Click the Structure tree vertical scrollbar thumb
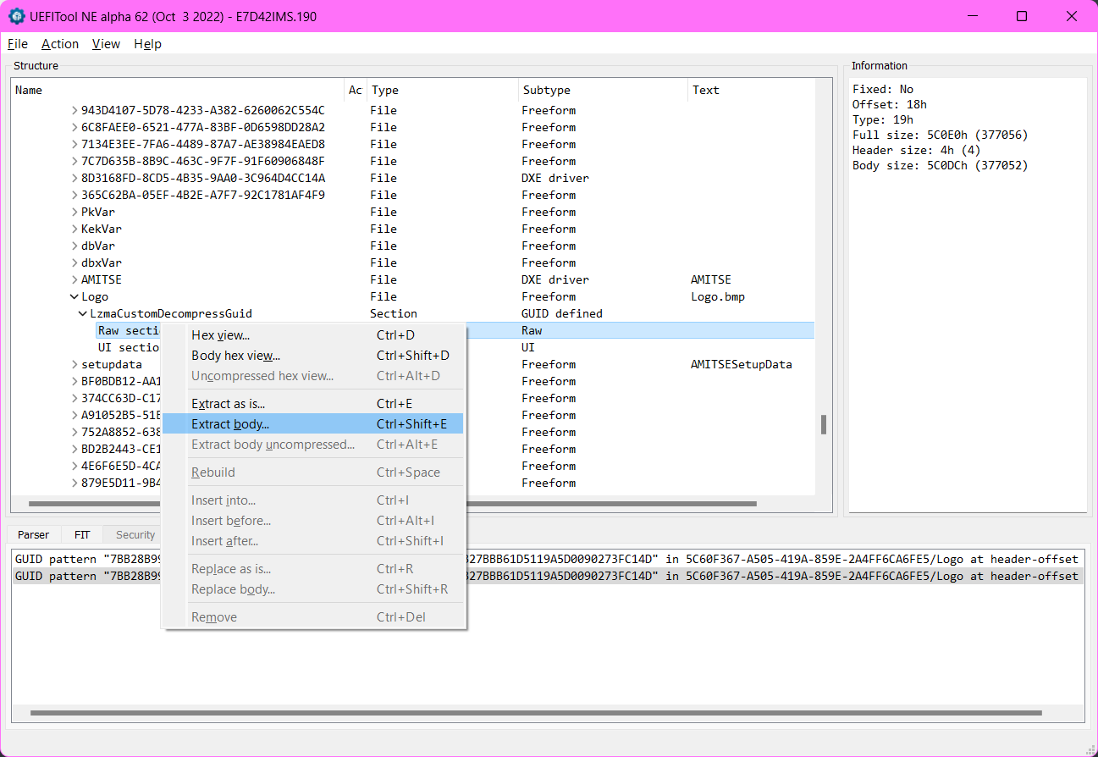 point(824,424)
